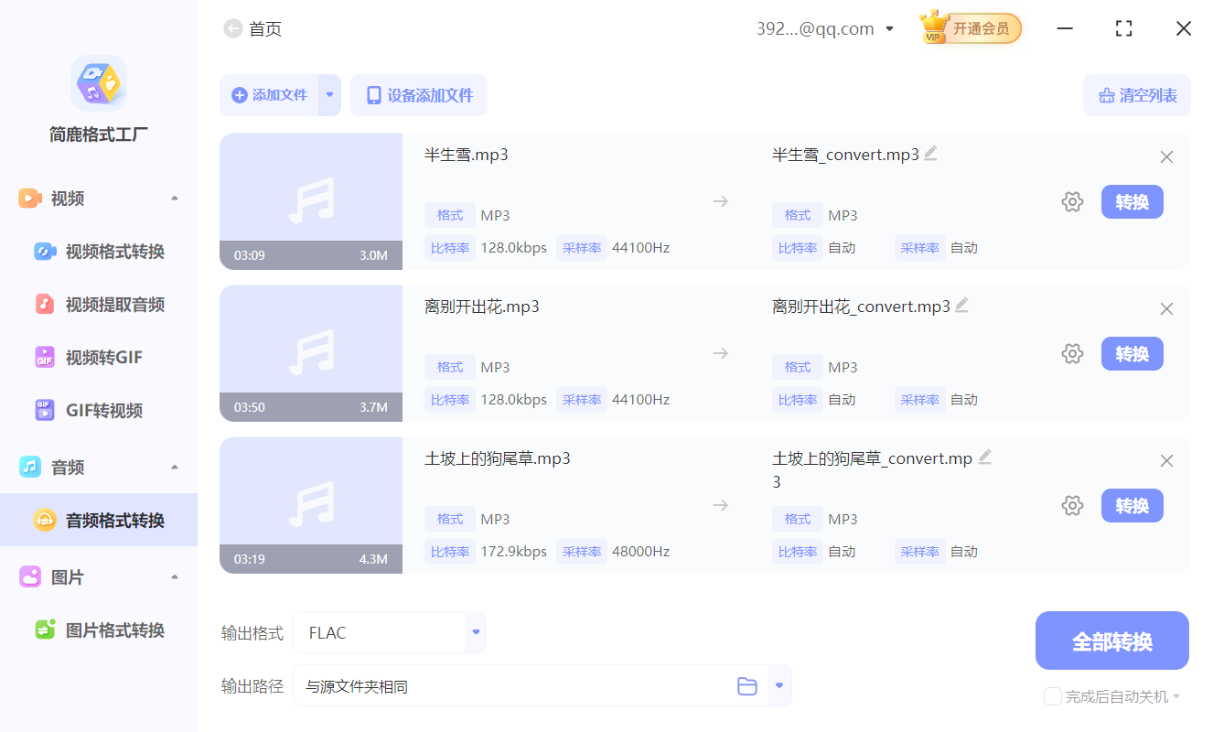Click the back arrow beside 首页
Image resolution: width=1213 pixels, height=732 pixels.
[x=232, y=28]
